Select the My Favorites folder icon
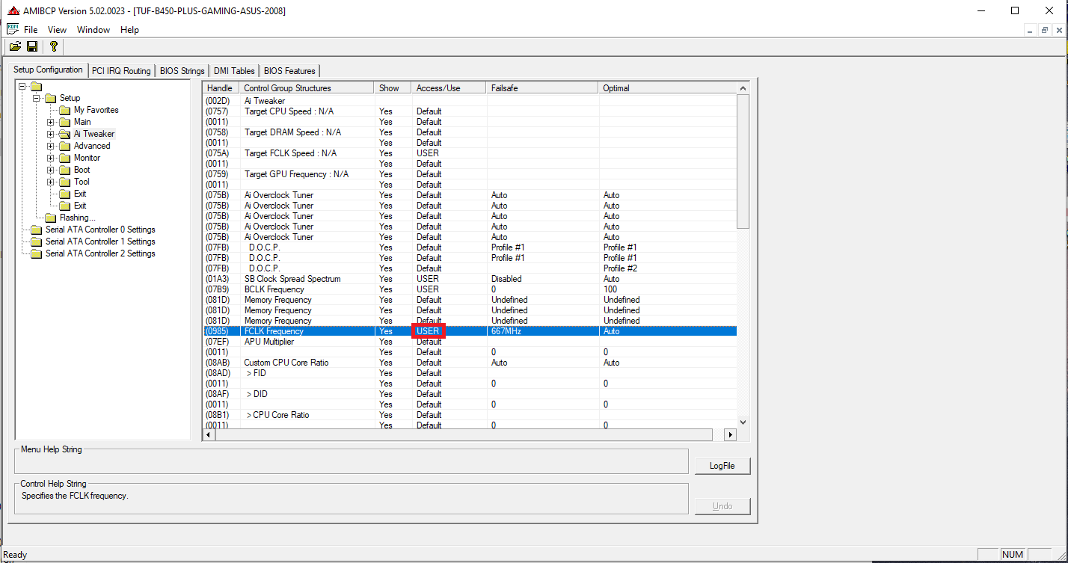 65,110
